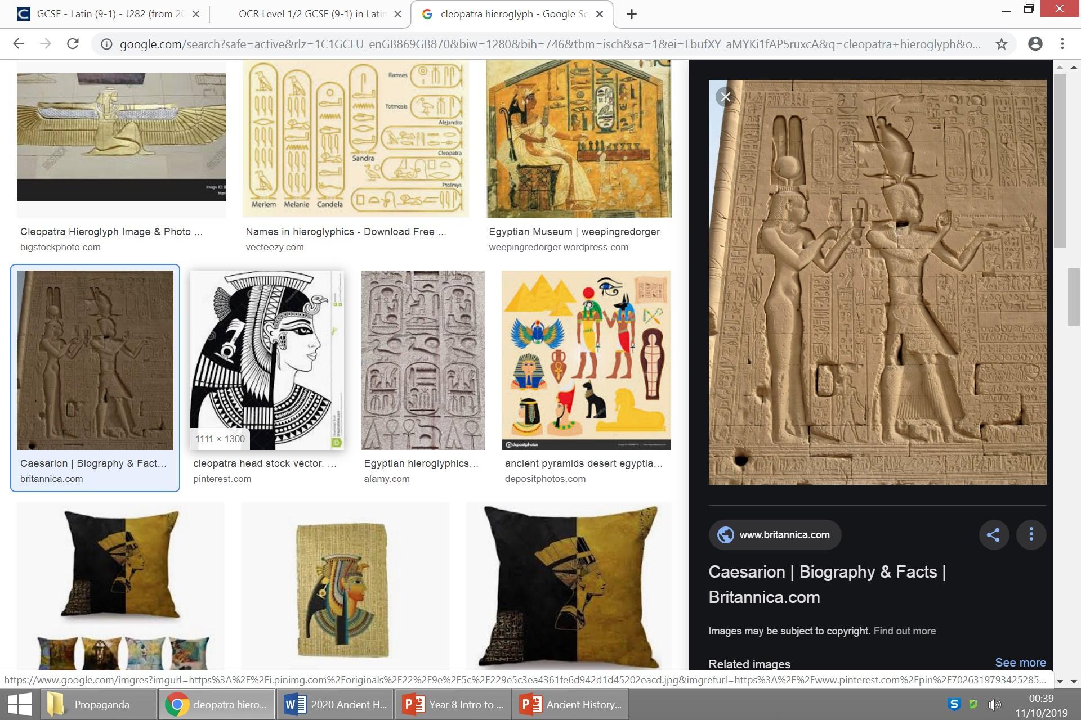Switch to OCR Level 1/2 GCSE tab
Viewport: 1081px width, 720px height.
pos(311,15)
